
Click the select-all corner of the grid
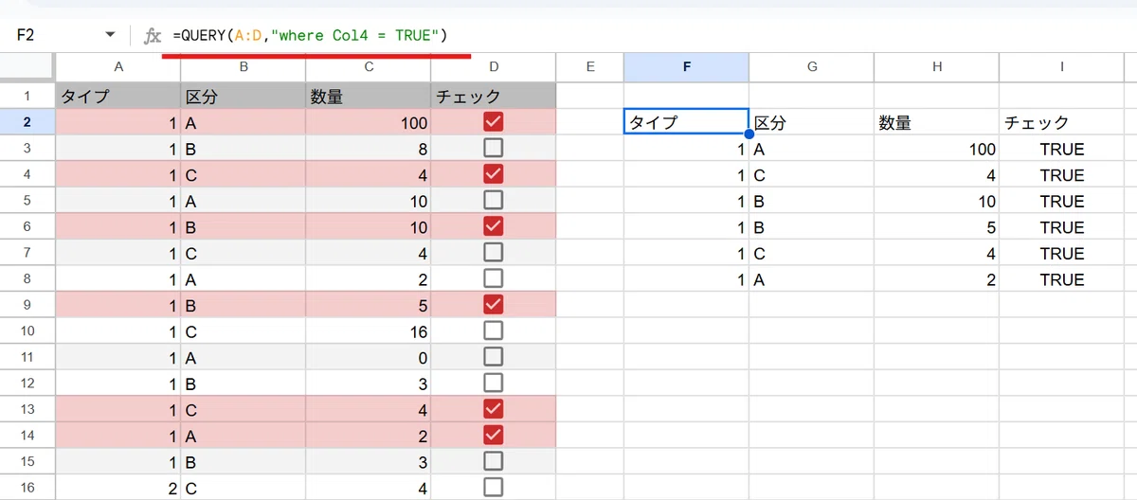(27, 66)
